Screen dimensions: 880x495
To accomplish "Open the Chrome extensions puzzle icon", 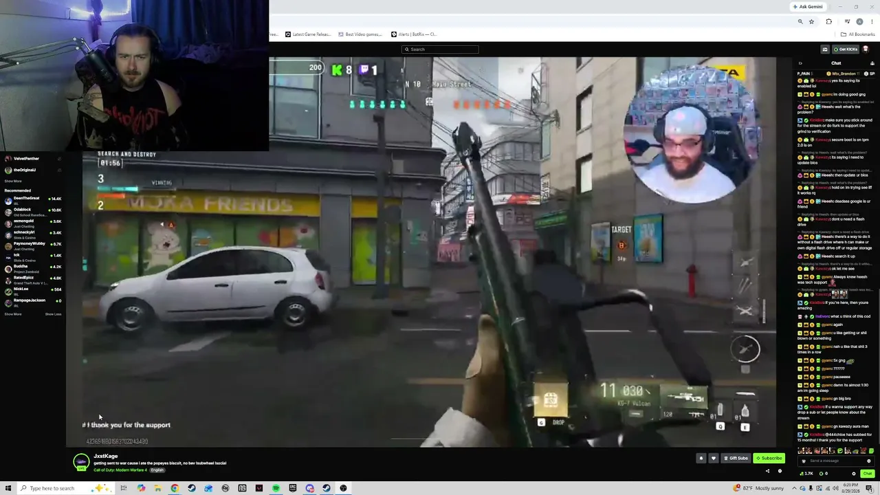I will pyautogui.click(x=828, y=21).
